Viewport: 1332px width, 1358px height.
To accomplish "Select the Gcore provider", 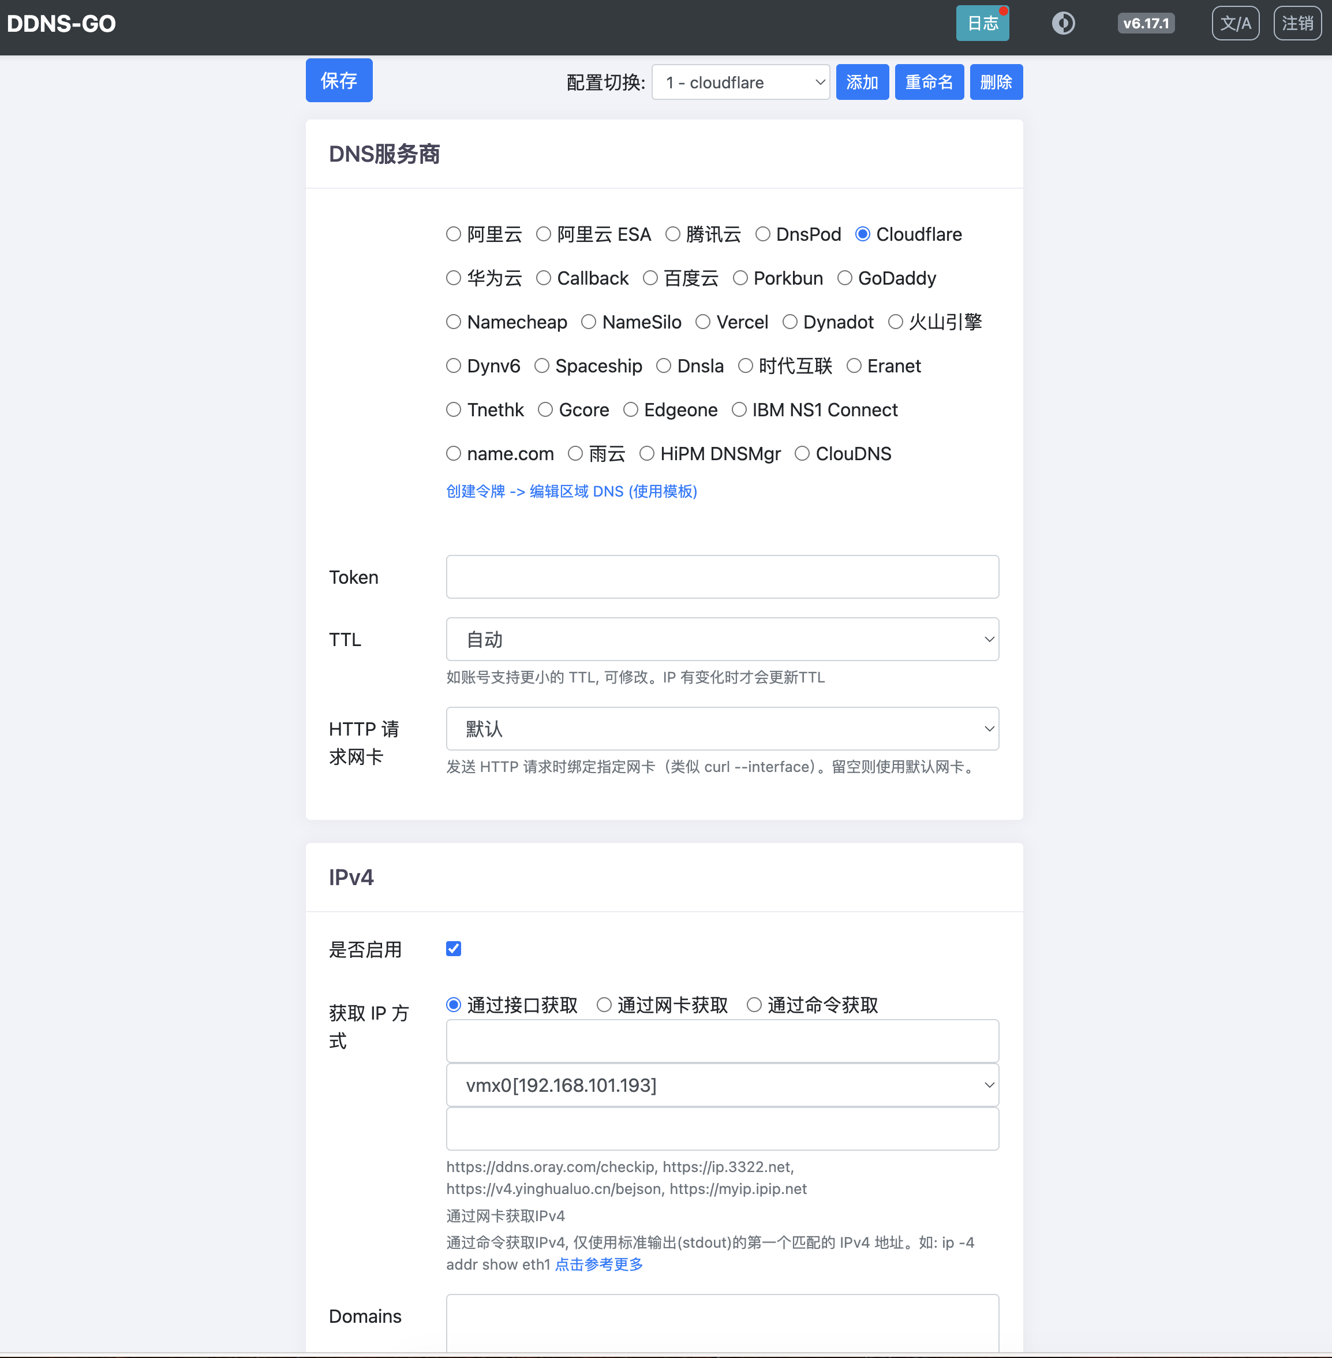I will [545, 409].
